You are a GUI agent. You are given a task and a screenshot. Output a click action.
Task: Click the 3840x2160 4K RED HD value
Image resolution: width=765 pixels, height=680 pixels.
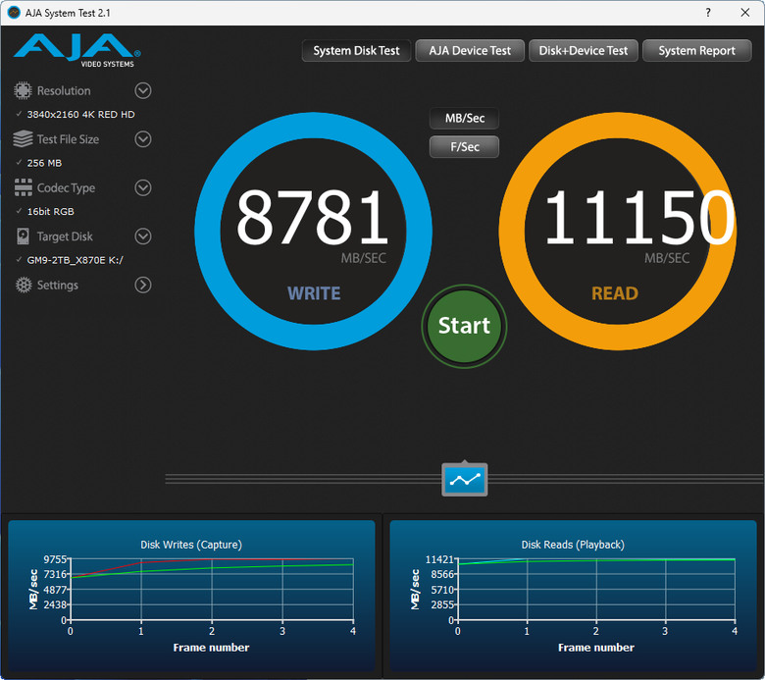click(x=81, y=114)
